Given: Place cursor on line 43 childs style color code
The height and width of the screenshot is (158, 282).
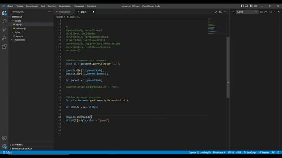Looking at the screenshot, I should (x=87, y=120).
